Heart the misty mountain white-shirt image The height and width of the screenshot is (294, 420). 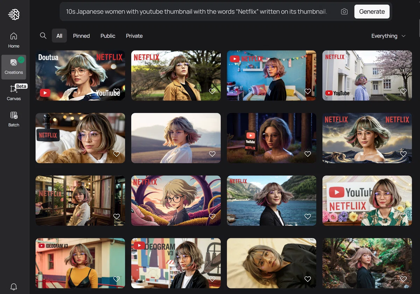[212, 154]
